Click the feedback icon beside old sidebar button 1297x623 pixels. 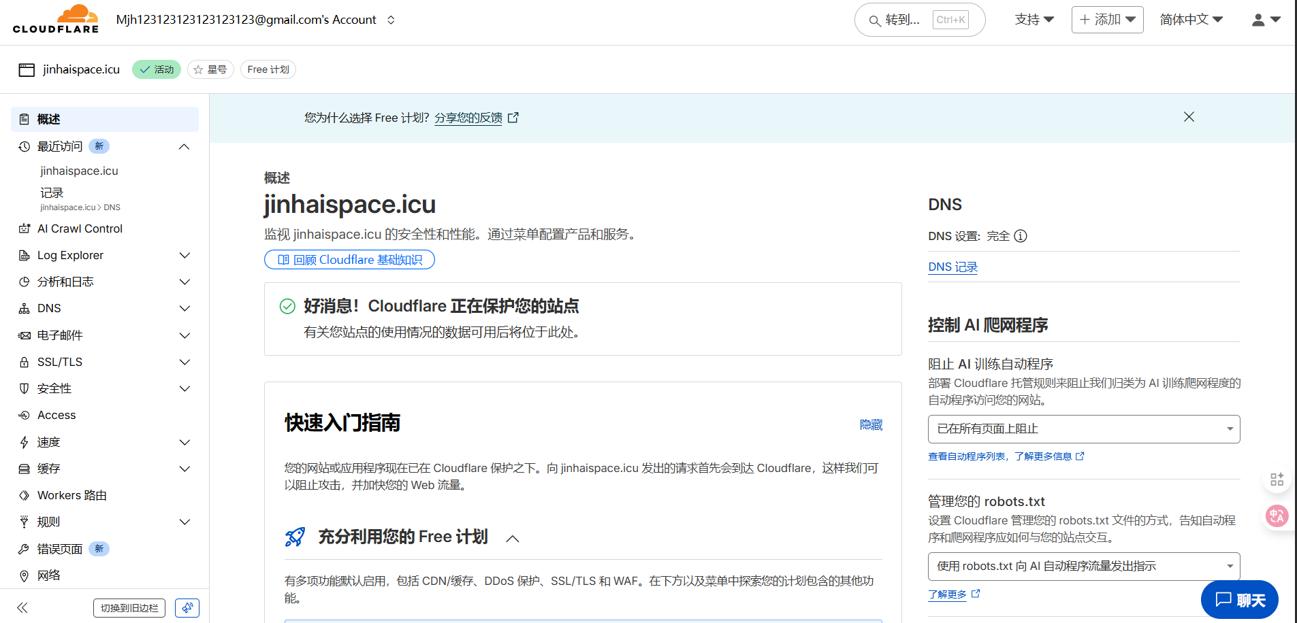point(187,607)
